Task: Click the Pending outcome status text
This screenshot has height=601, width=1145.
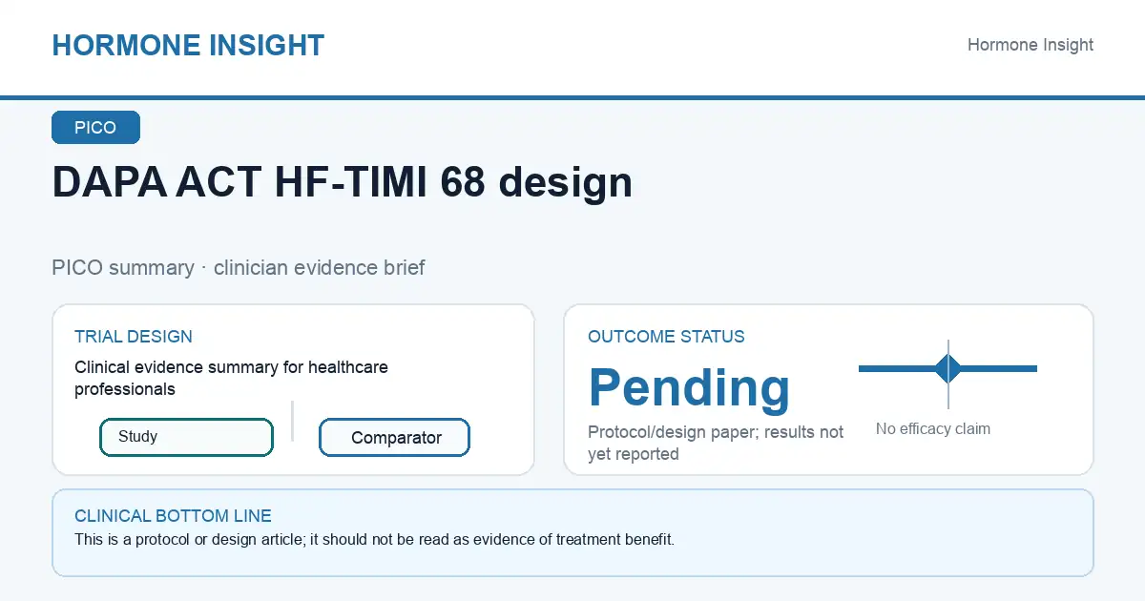Action: coord(689,387)
